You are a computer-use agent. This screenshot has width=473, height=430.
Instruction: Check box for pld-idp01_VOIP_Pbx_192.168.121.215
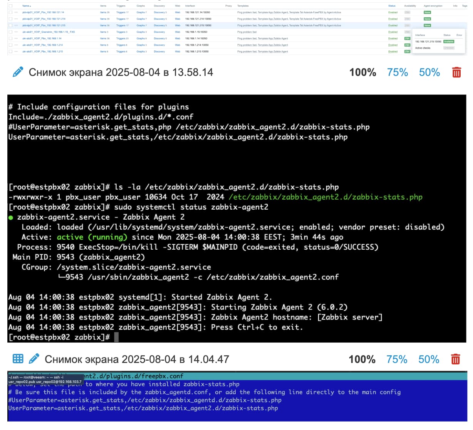(10, 25)
